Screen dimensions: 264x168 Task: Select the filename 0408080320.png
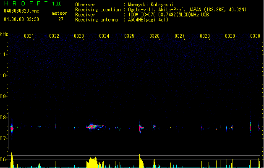point(21,11)
